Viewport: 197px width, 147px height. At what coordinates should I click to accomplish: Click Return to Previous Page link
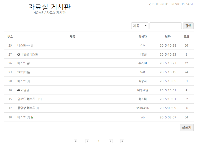[171, 4]
